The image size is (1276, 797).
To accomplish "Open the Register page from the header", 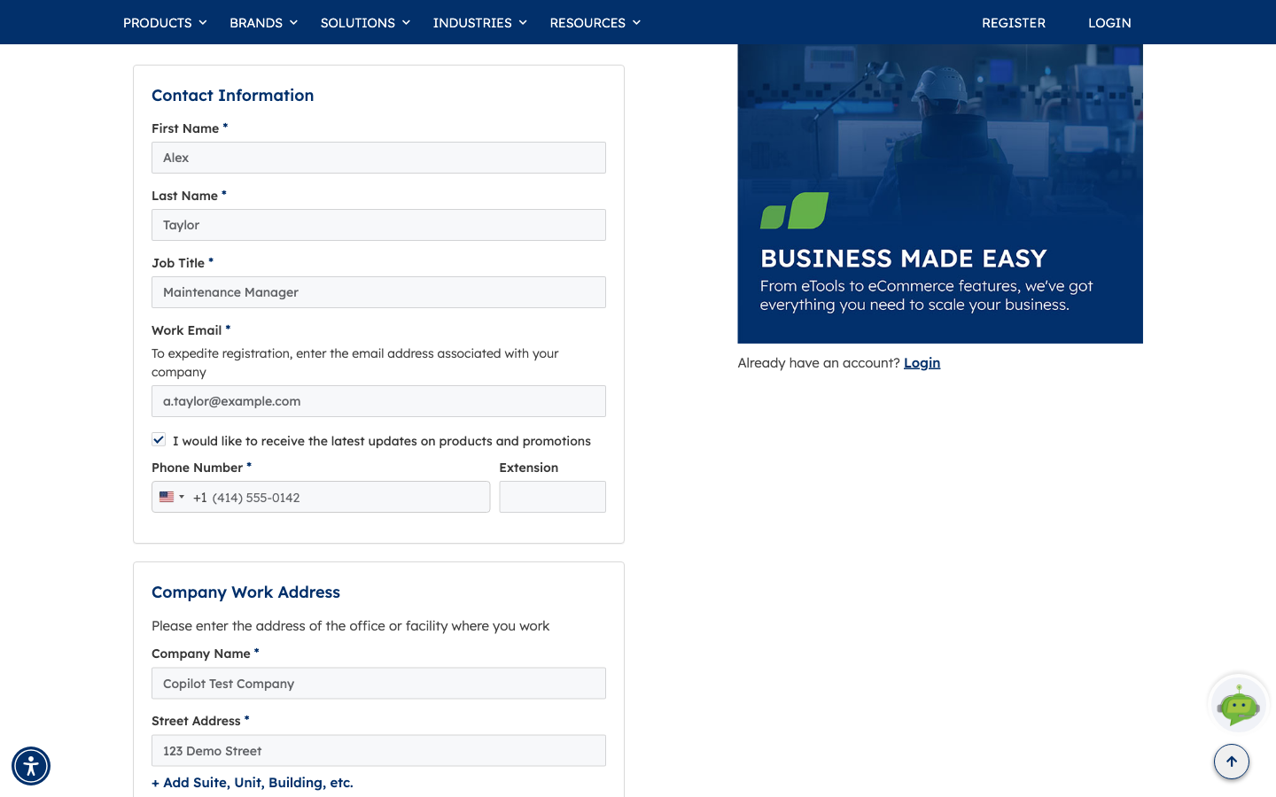I will click(1014, 22).
